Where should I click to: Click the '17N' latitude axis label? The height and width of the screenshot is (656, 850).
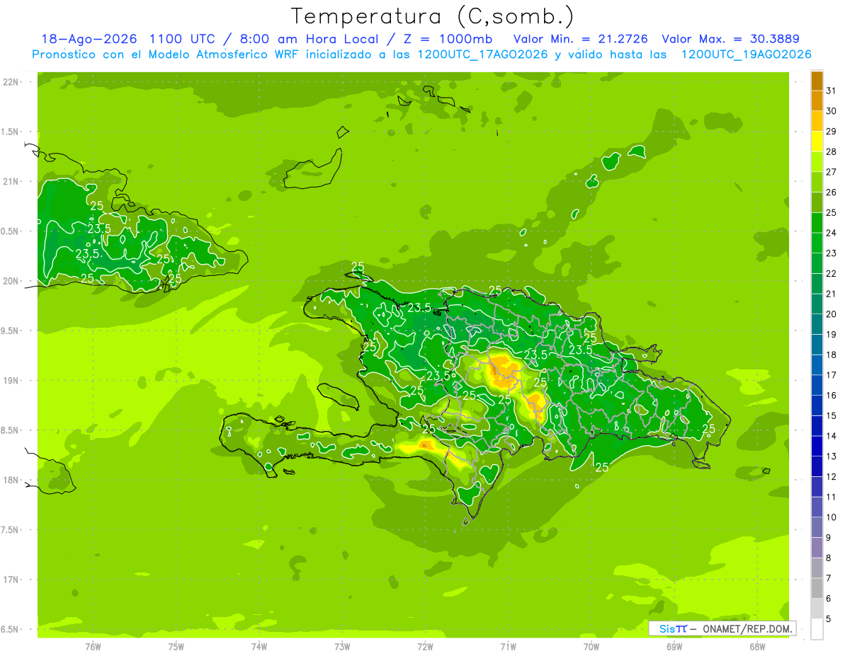[12, 580]
